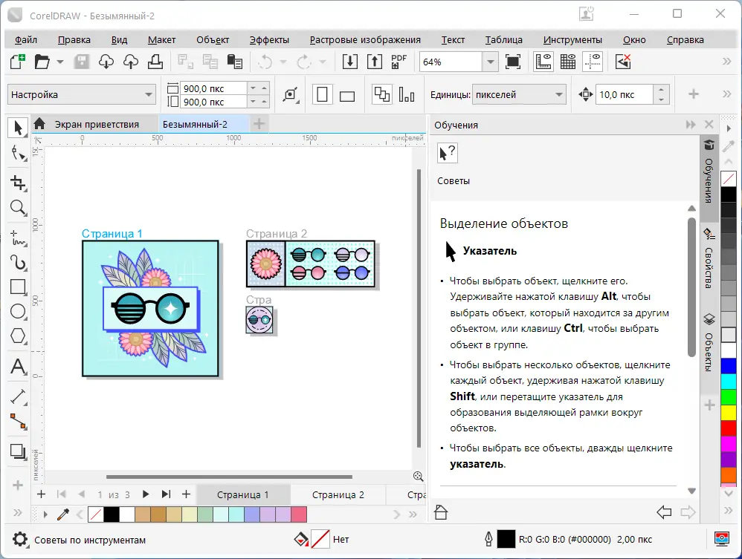742x559 pixels.
Task: Pick the red swatch in color palette
Action: click(729, 428)
